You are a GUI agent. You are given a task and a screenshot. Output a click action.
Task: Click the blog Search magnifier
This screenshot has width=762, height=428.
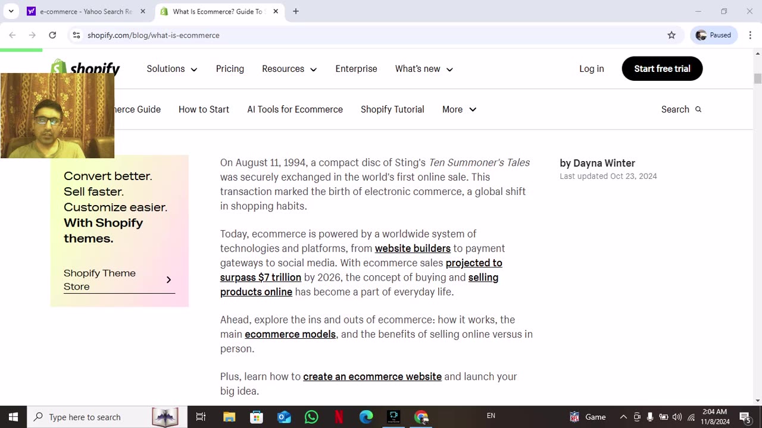tap(698, 109)
